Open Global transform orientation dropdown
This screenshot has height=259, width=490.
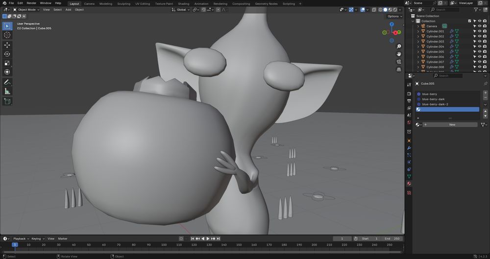[x=181, y=10]
